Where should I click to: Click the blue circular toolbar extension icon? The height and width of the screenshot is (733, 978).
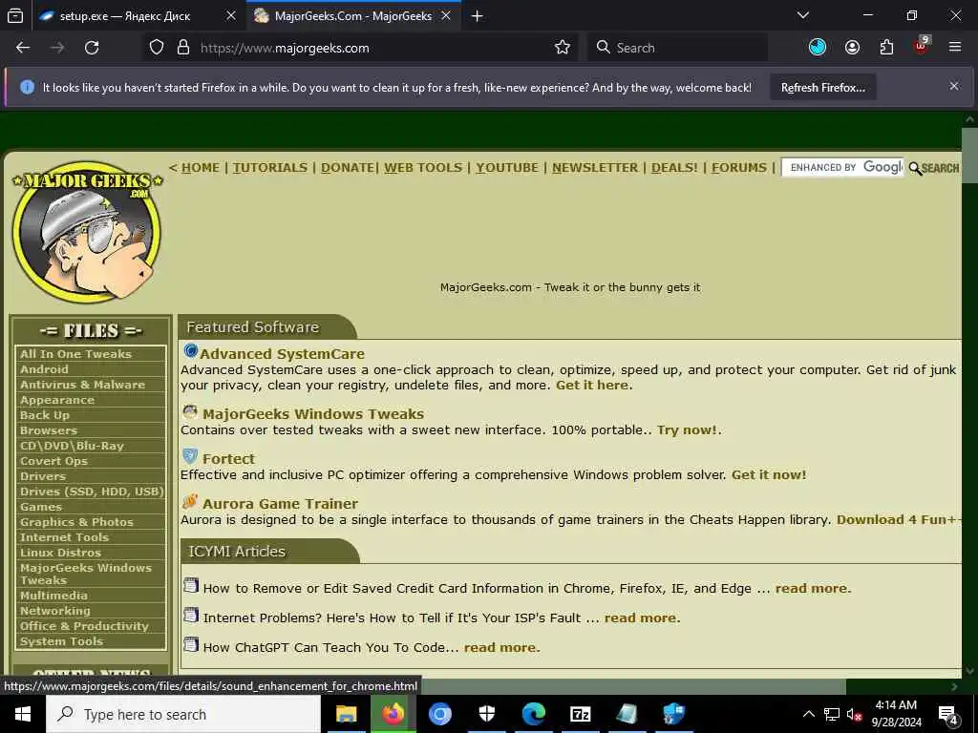click(x=818, y=48)
